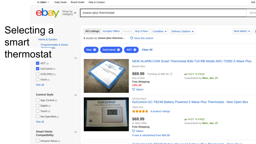Screen dimensions: 256x144
Task: Tick the Amazon Alexa compatibility checkbox
Action: tap(38, 141)
